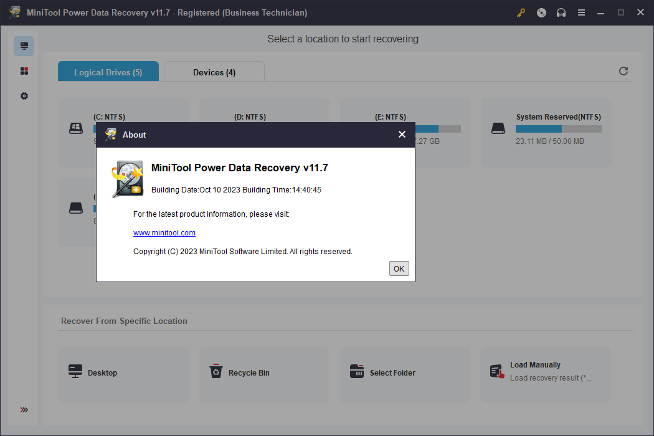The height and width of the screenshot is (436, 654).
Task: Select This PC icon in left sidebar
Action: coord(24,46)
